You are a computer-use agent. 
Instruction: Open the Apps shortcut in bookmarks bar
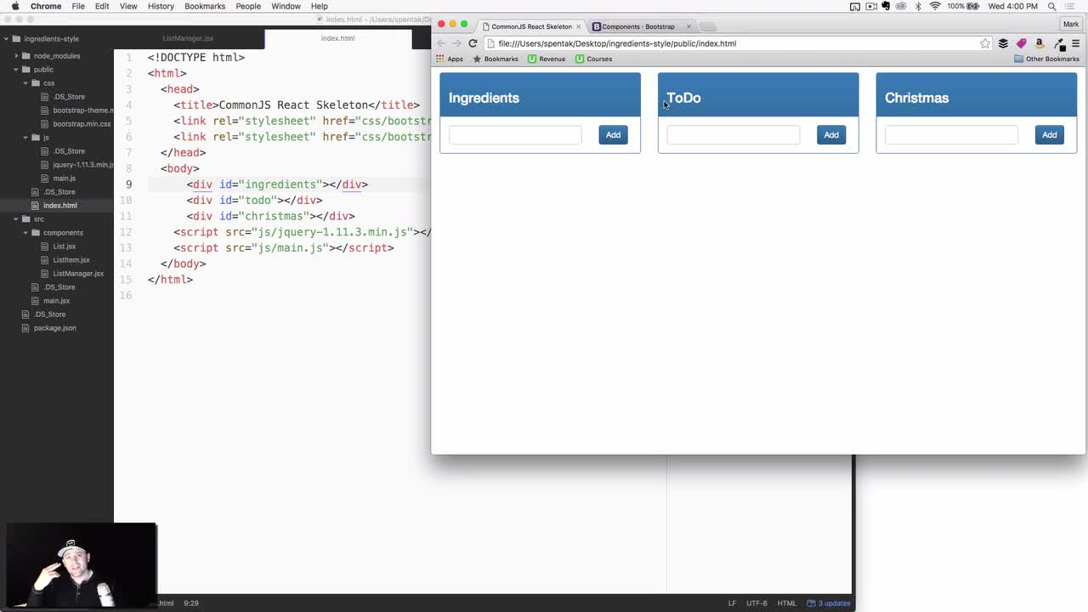tap(450, 59)
